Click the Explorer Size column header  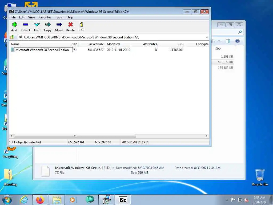click(218, 49)
